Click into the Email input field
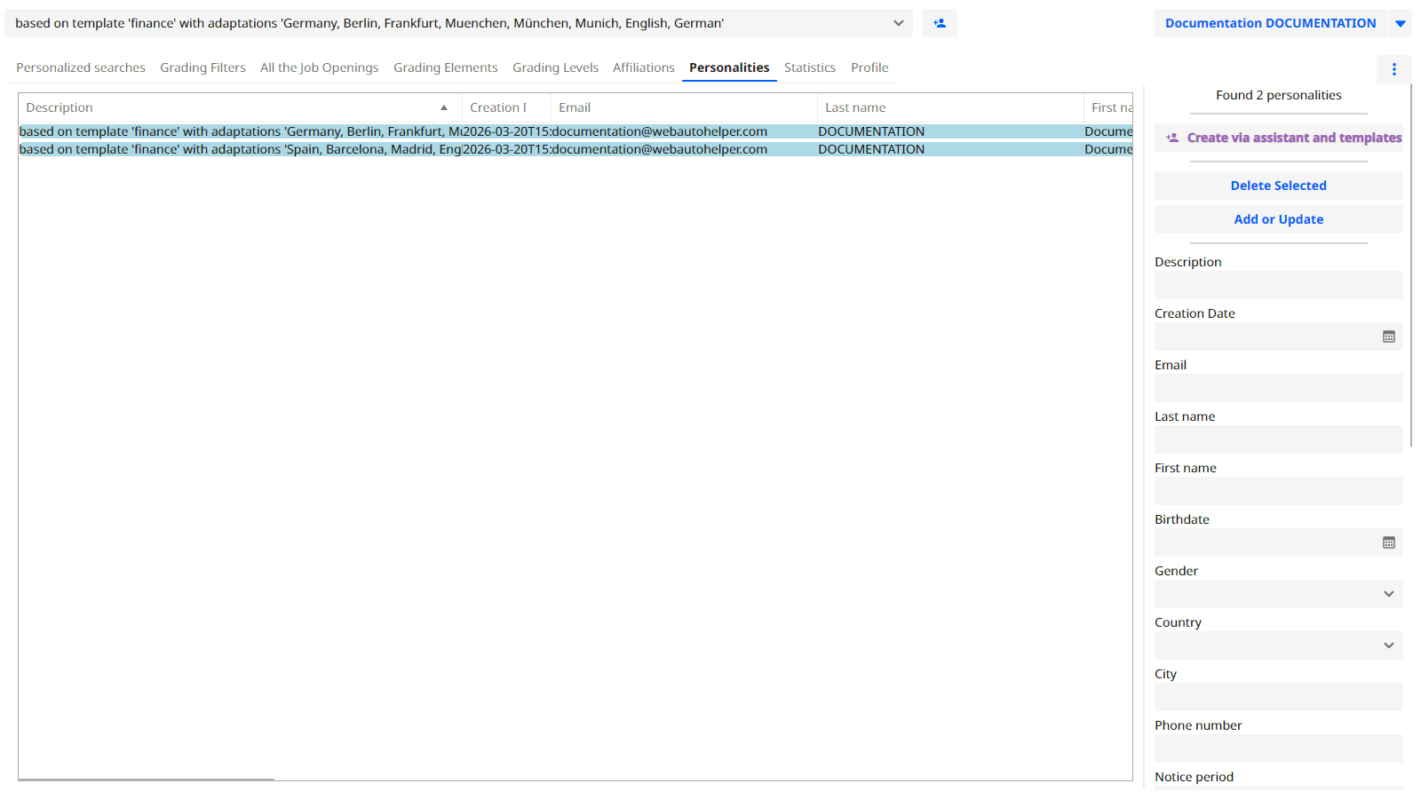1421x799 pixels. [1278, 388]
